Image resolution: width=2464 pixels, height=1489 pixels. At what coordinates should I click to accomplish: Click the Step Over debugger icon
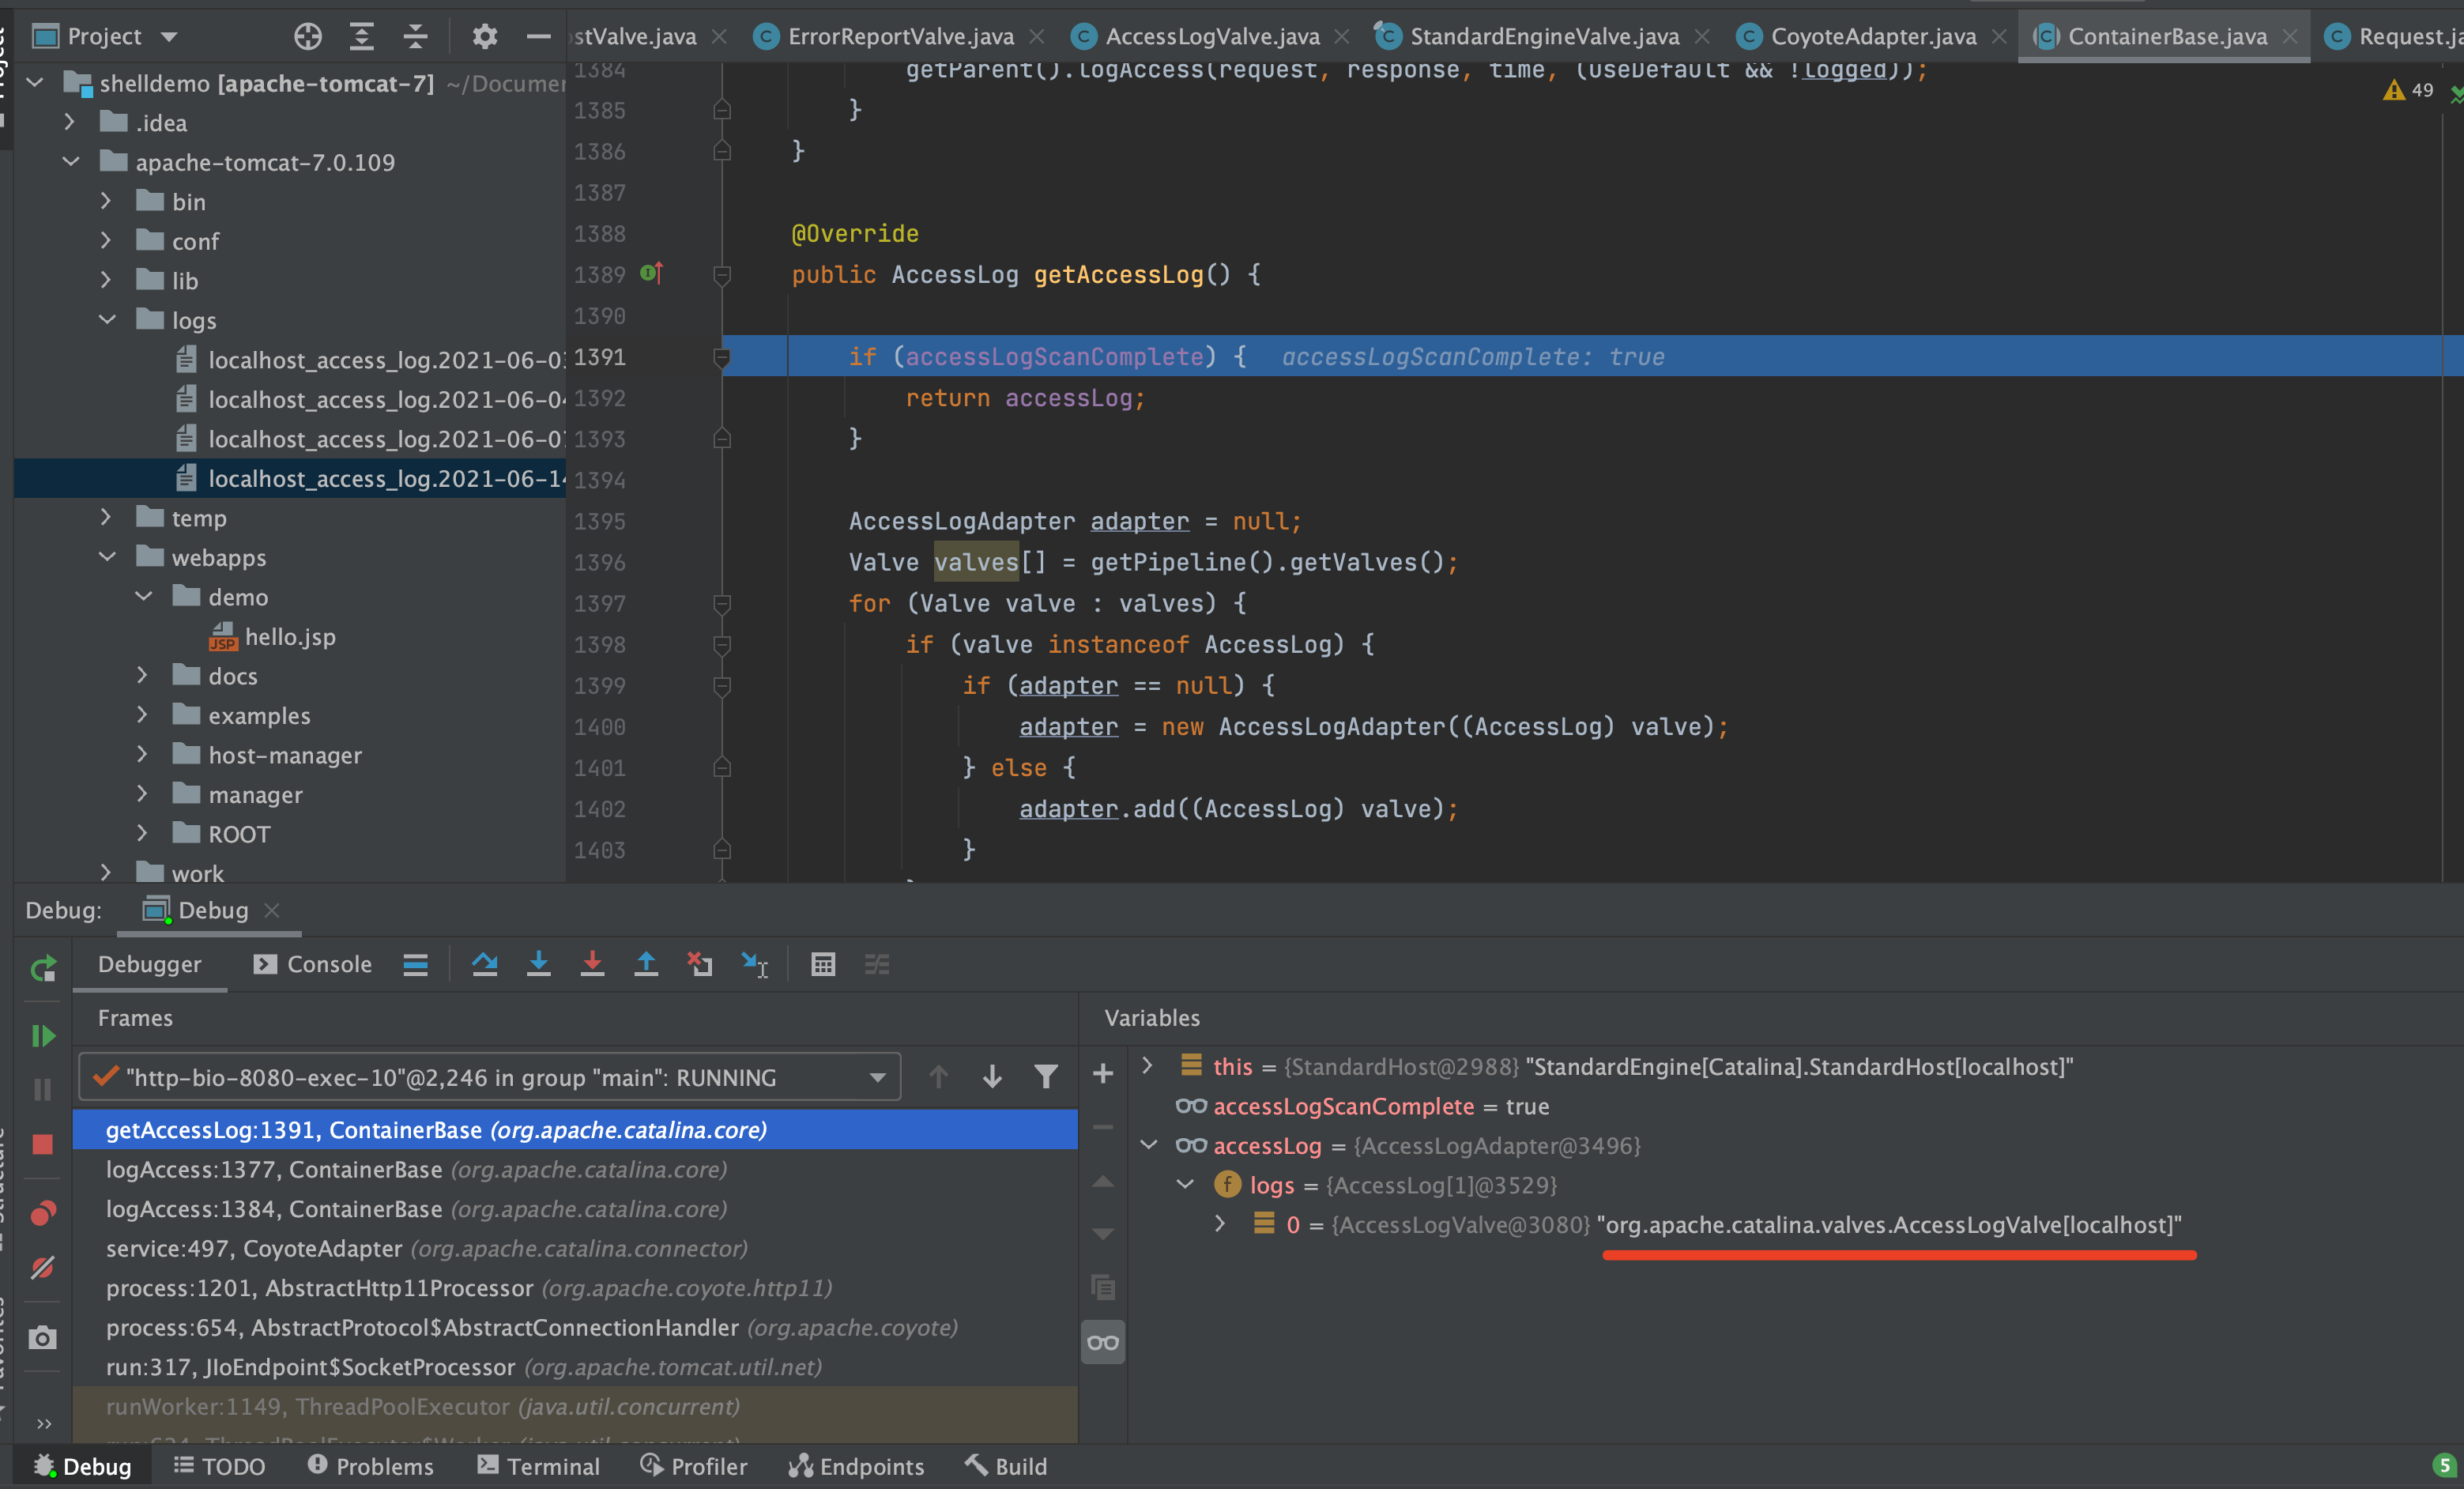[485, 964]
